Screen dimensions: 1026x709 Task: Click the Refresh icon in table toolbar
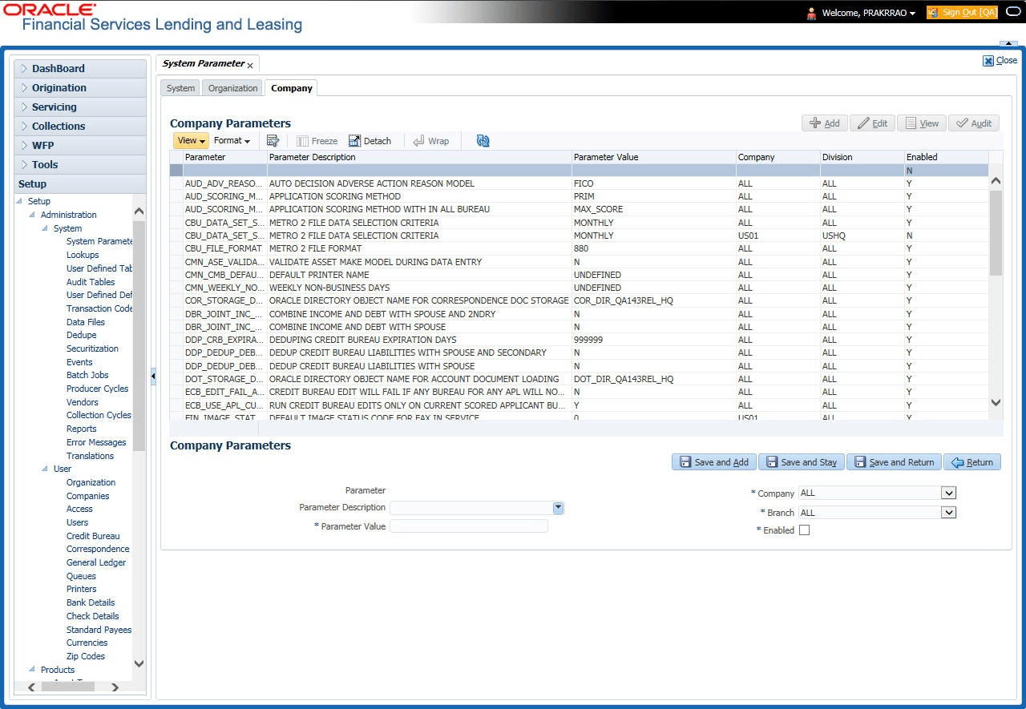coord(483,141)
